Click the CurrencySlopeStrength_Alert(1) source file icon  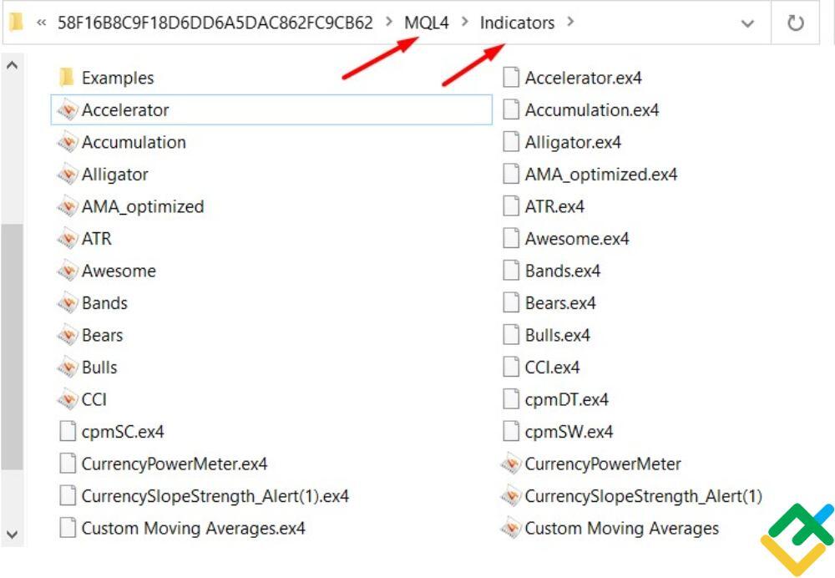click(511, 496)
